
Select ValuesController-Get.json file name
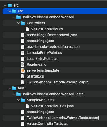53,106
